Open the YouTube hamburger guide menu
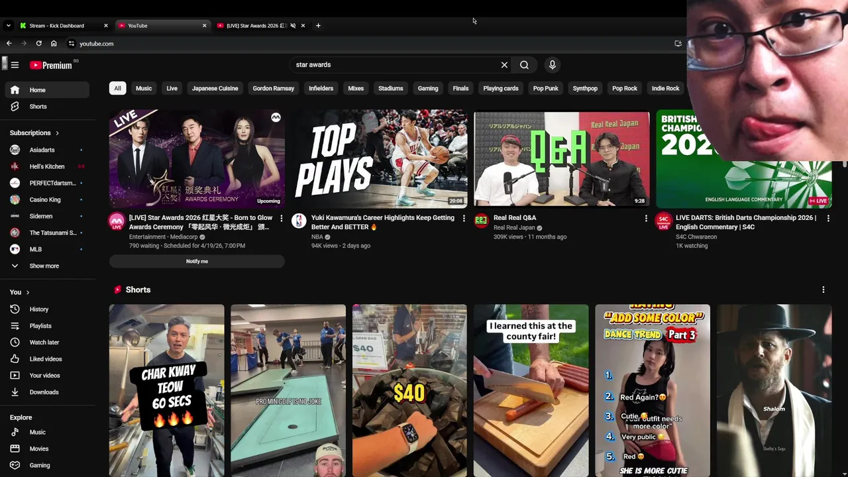 pos(15,65)
